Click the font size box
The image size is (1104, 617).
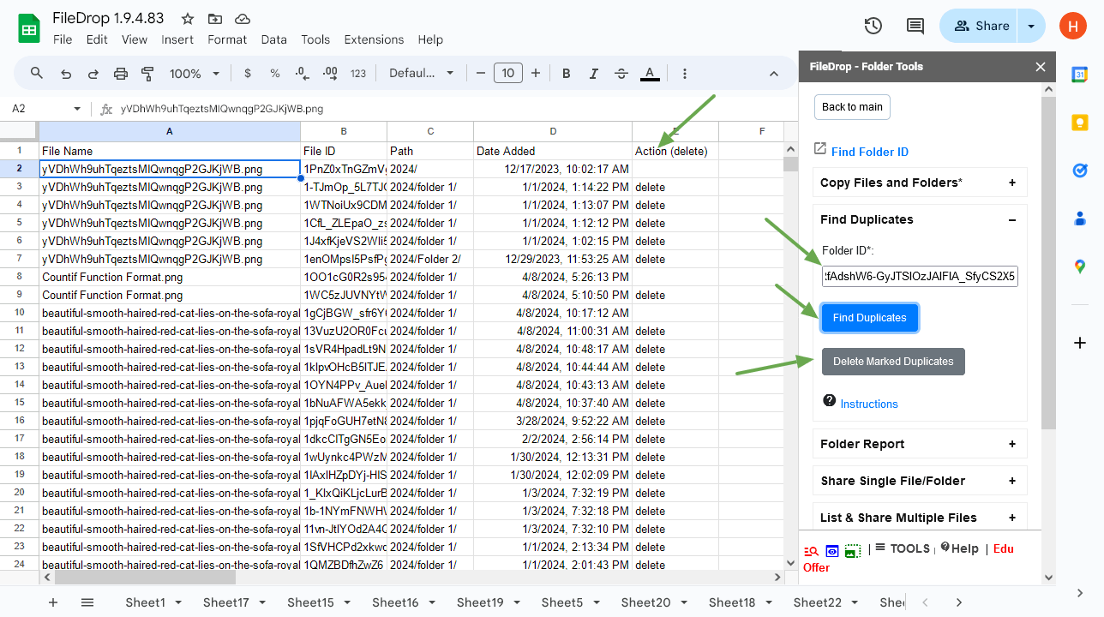tap(508, 74)
